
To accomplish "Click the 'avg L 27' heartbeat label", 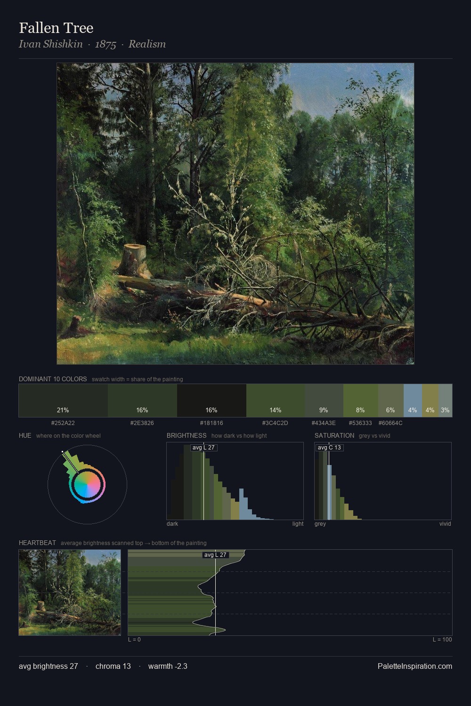I will tap(215, 555).
